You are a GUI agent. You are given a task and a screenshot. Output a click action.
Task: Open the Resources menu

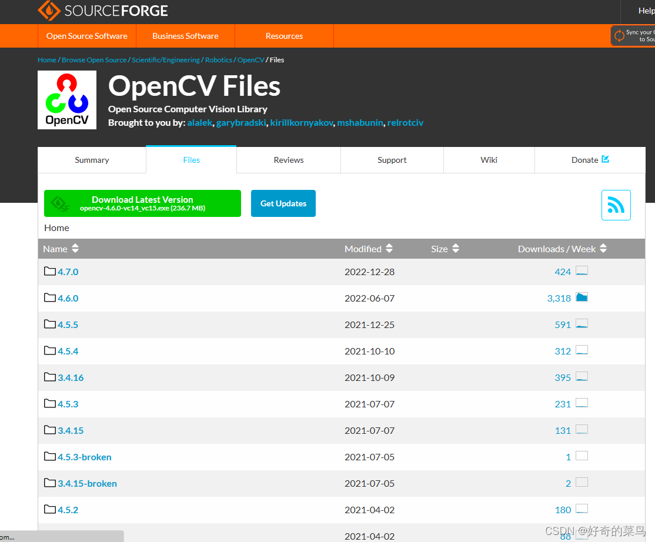point(284,36)
